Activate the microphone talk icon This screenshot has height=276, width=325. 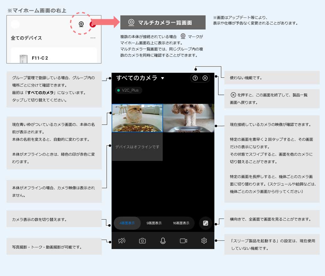point(163,241)
